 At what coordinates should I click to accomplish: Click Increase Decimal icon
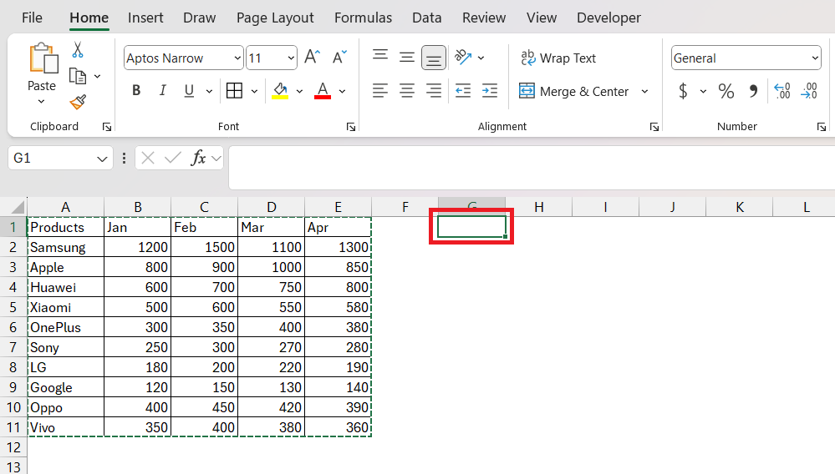pyautogui.click(x=782, y=91)
